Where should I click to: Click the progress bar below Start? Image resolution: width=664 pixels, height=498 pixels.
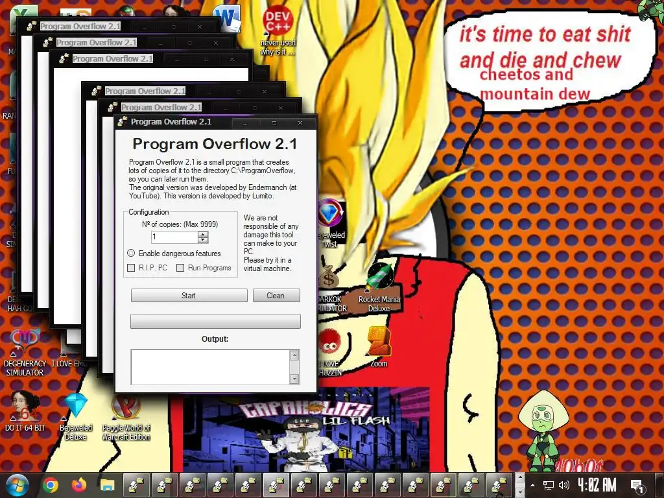[215, 322]
